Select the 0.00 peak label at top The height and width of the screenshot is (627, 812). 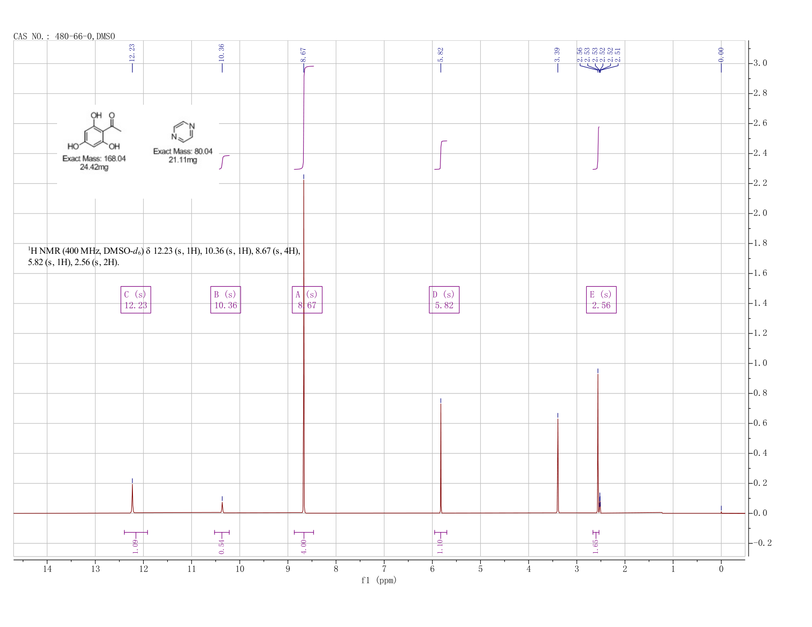[x=721, y=55]
